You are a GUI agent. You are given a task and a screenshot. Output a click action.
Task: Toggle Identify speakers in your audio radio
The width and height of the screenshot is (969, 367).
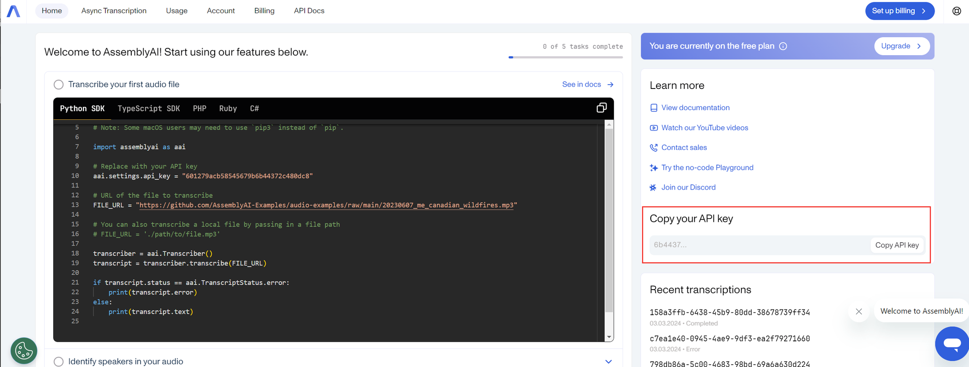[x=59, y=362]
